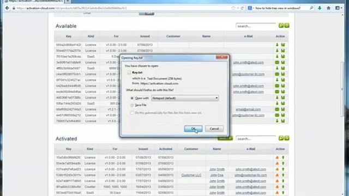Open the email@email.com link in Available table
This screenshot has width=349, height=196.
[248, 109]
